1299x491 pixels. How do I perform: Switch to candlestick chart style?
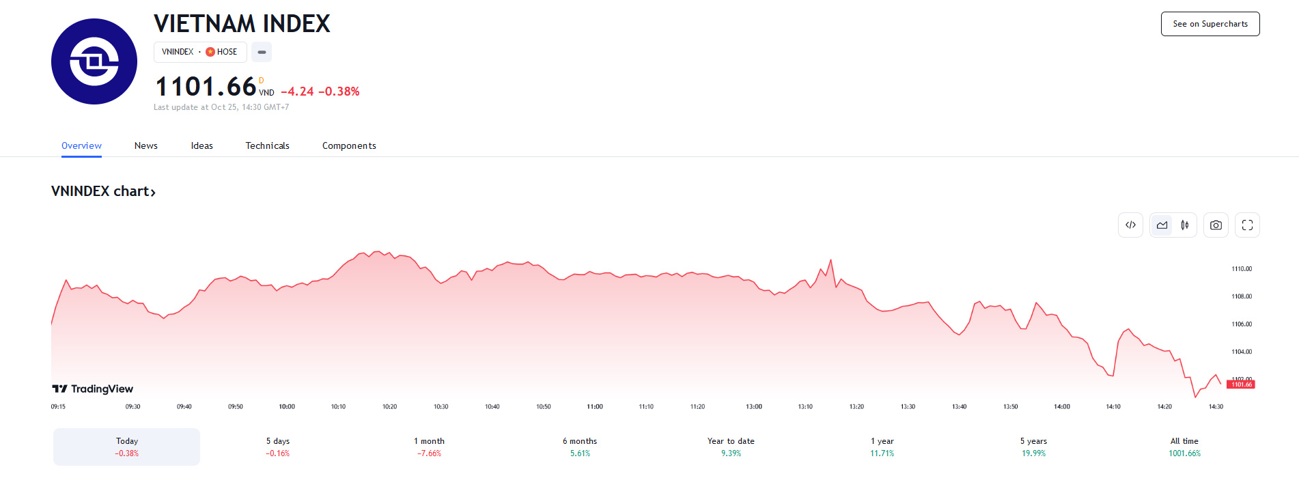1185,225
